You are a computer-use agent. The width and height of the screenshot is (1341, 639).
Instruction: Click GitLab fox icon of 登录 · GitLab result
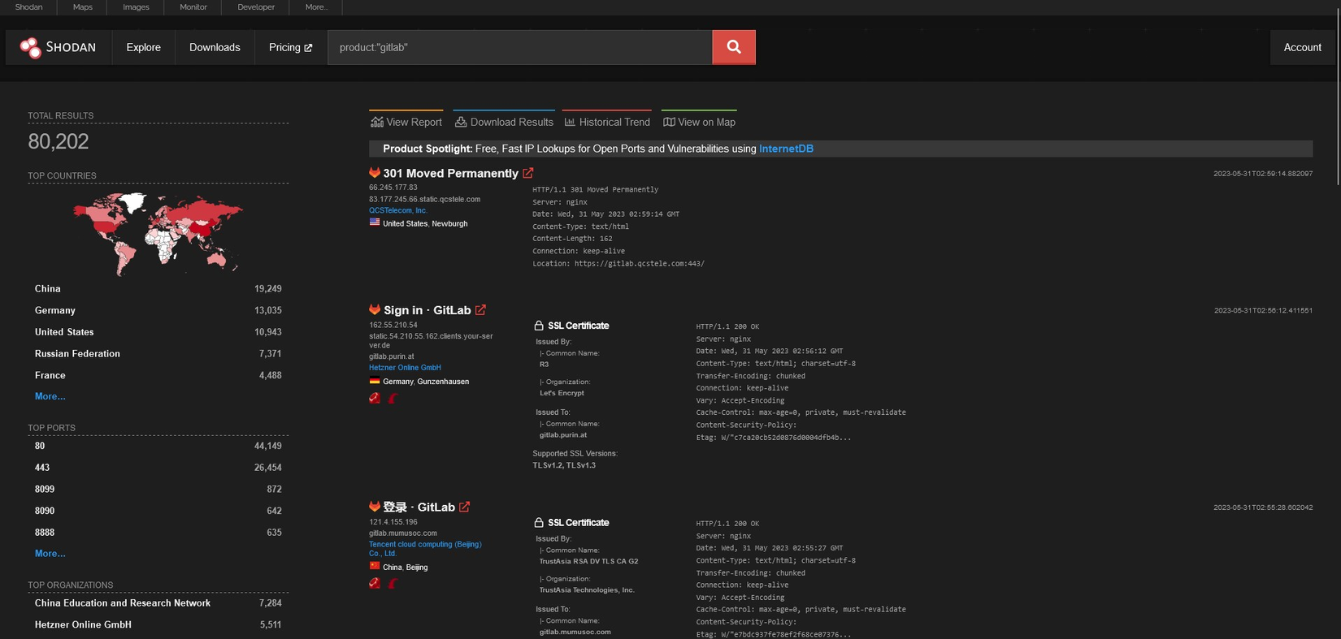pyautogui.click(x=375, y=507)
